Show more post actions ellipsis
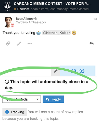 coord(30,44)
